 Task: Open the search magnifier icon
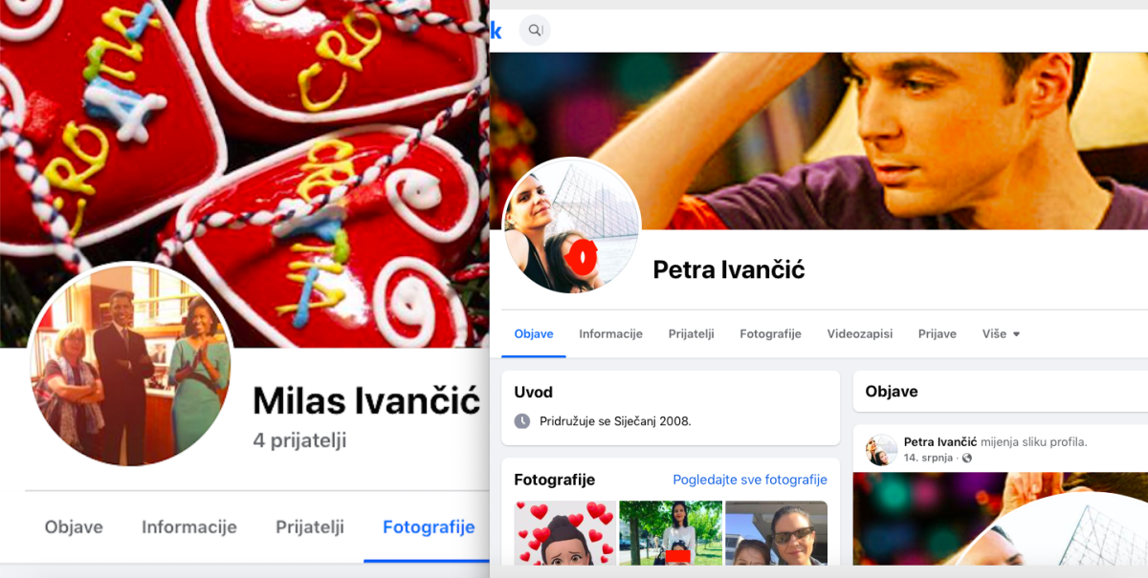535,31
